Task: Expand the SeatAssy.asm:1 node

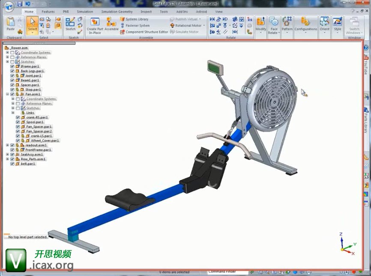Action: pyautogui.click(x=7, y=155)
